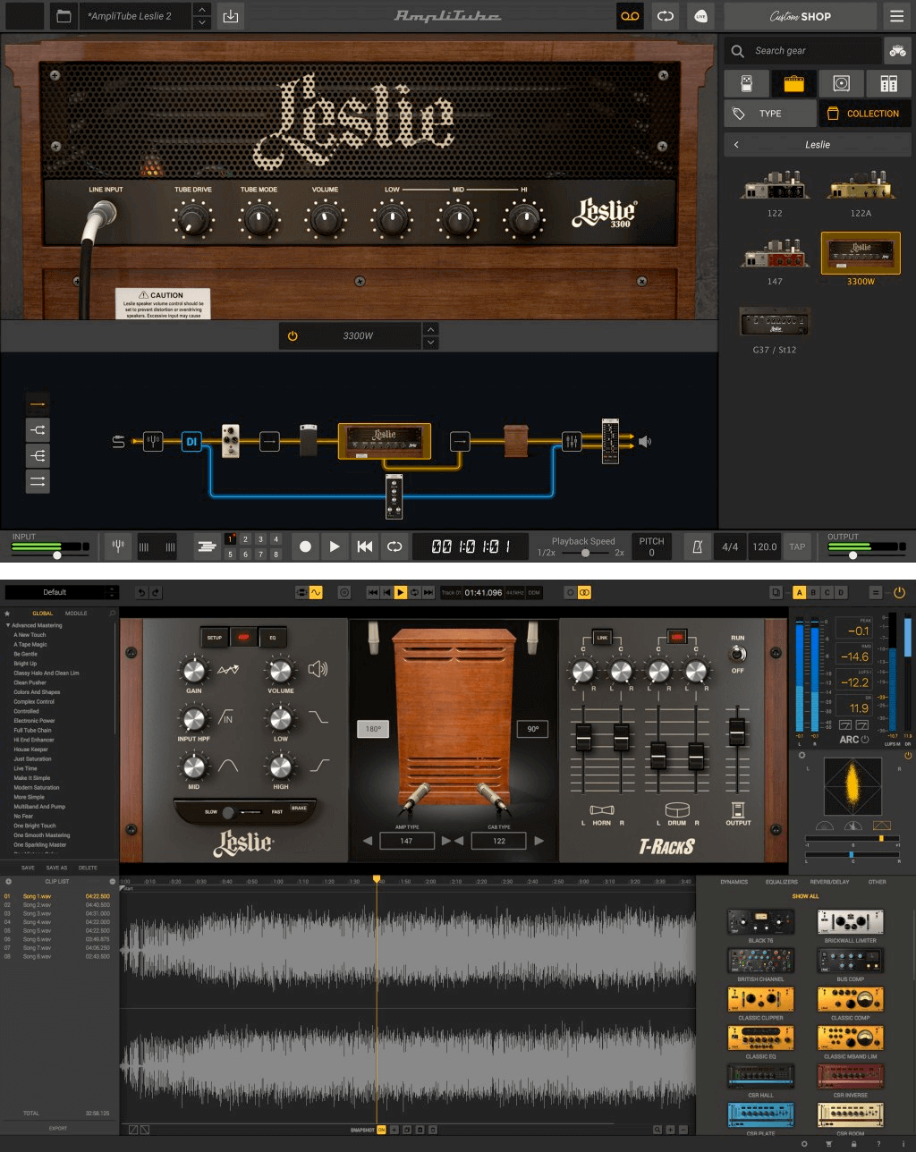
Task: Open the Custom SHOP button
Action: [x=801, y=16]
